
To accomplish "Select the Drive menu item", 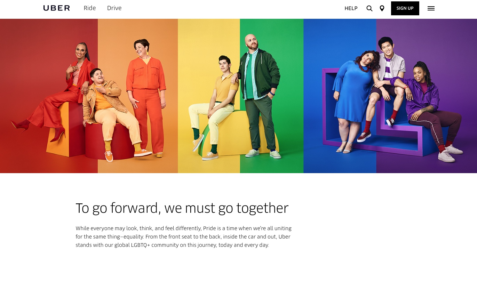I will (114, 8).
